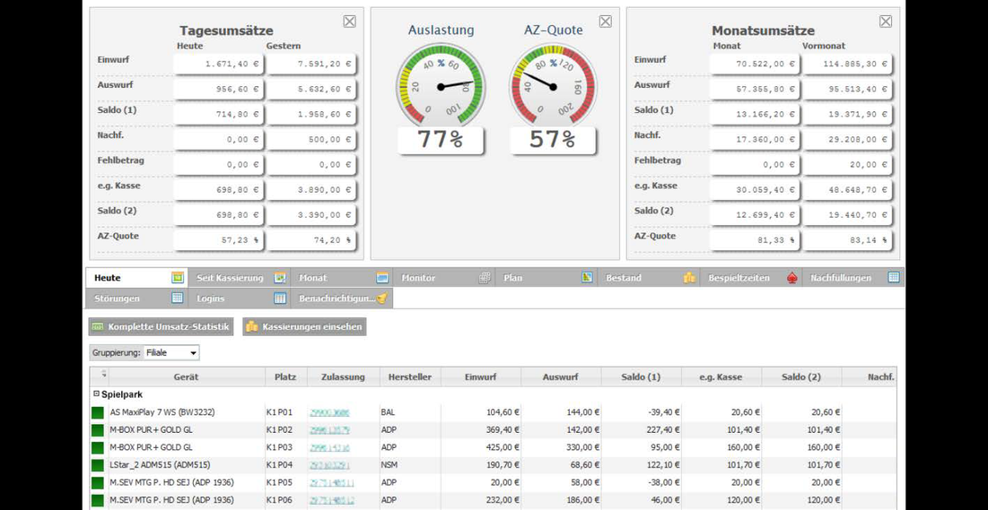Click green status square for LStar_2 ADM515
Image resolution: width=988 pixels, height=510 pixels.
(98, 466)
